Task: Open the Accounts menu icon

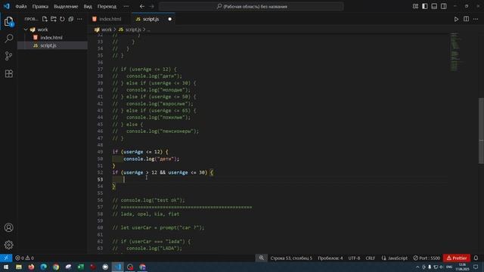Action: point(8,227)
